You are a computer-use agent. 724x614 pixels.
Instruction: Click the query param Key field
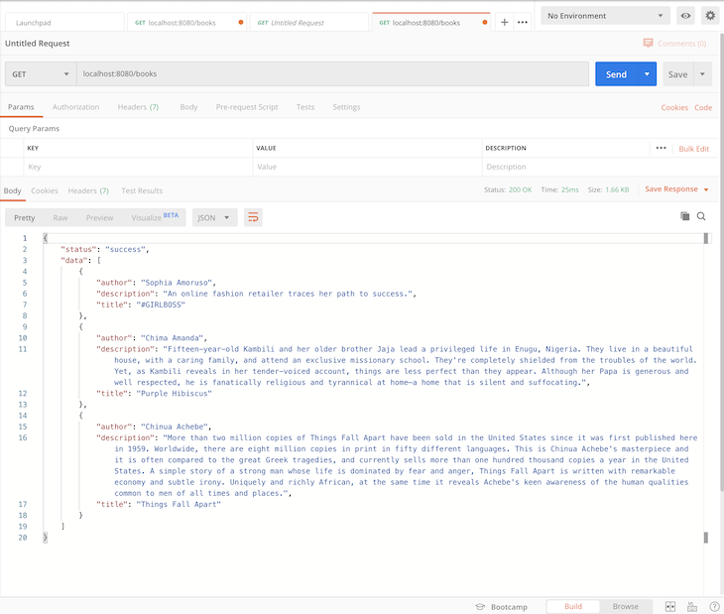(138, 167)
